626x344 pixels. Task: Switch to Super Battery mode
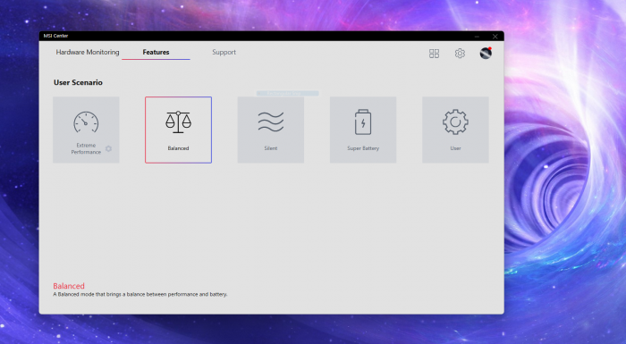[x=363, y=130]
